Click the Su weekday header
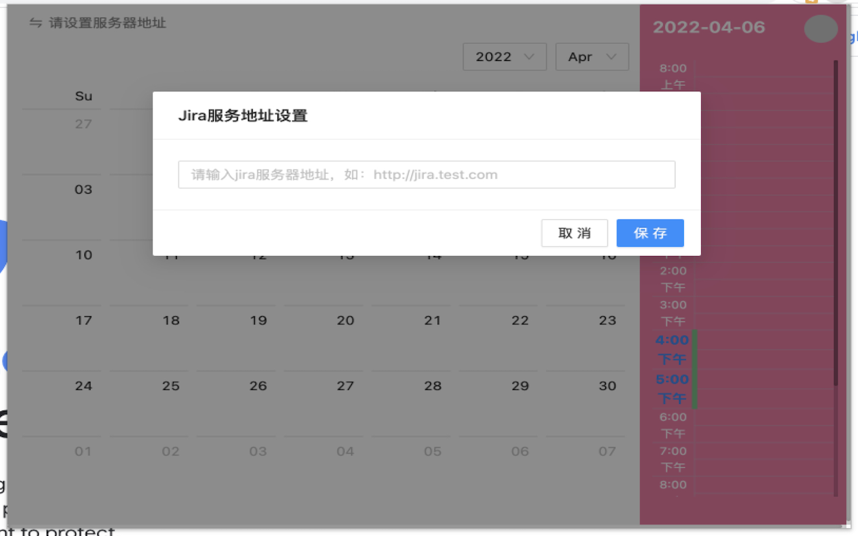 [x=84, y=96]
